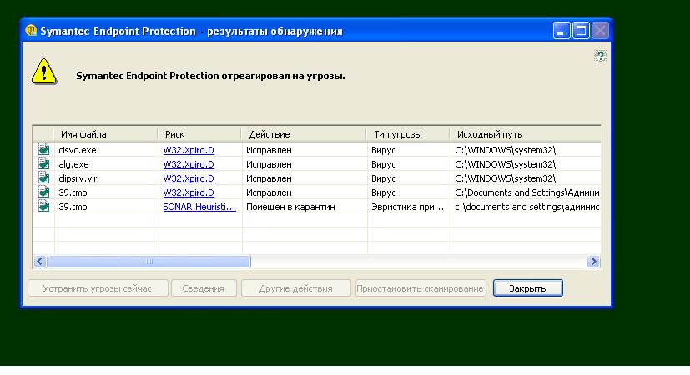Screen dimensions: 690x375
Task: Click the horizontal scrollbar left arrow
Action: click(39, 261)
